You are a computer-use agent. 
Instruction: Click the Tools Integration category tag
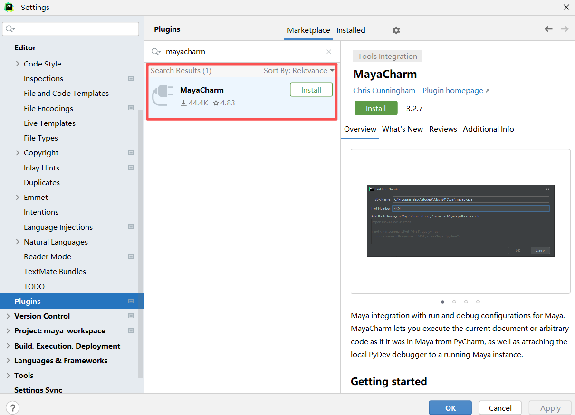point(387,56)
